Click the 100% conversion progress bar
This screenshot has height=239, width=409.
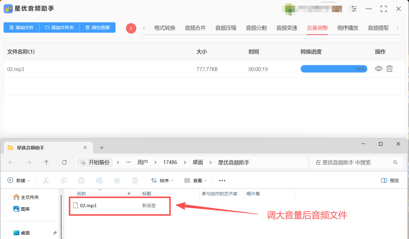pyautogui.click(x=334, y=69)
